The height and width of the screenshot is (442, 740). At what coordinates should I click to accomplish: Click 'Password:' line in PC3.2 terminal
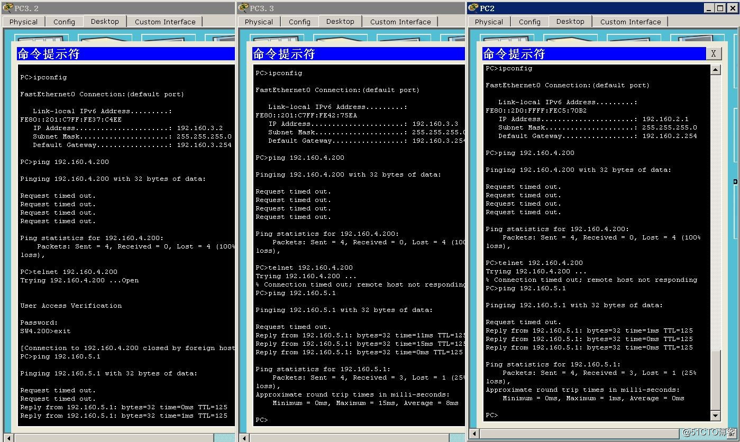coord(39,323)
